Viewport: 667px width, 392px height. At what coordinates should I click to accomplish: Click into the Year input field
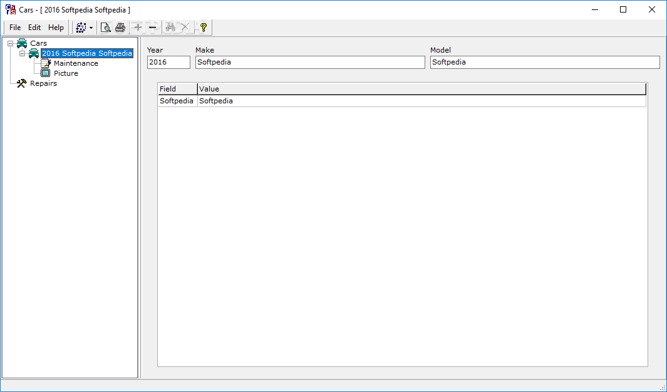[x=168, y=62]
